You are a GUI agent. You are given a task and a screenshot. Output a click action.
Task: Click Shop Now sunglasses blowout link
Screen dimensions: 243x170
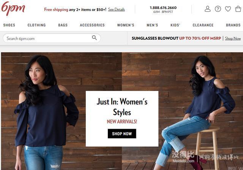point(233,38)
